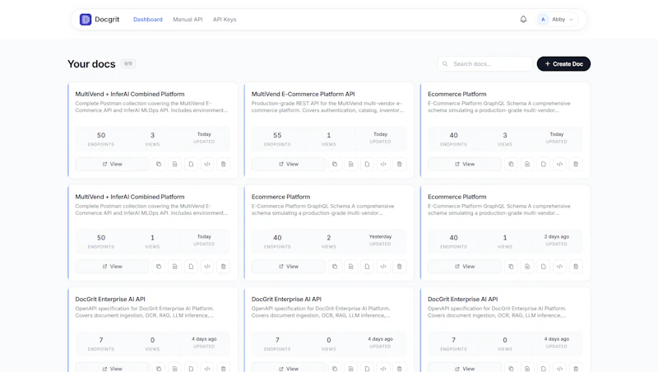View the MultiVend + InferAI doc with 1 view

(112, 267)
